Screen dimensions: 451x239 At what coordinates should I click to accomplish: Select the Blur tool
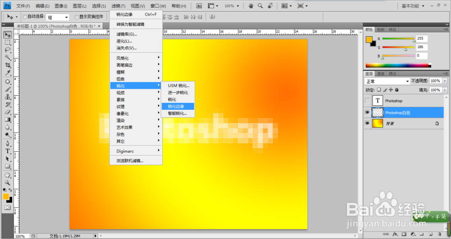pos(8,127)
